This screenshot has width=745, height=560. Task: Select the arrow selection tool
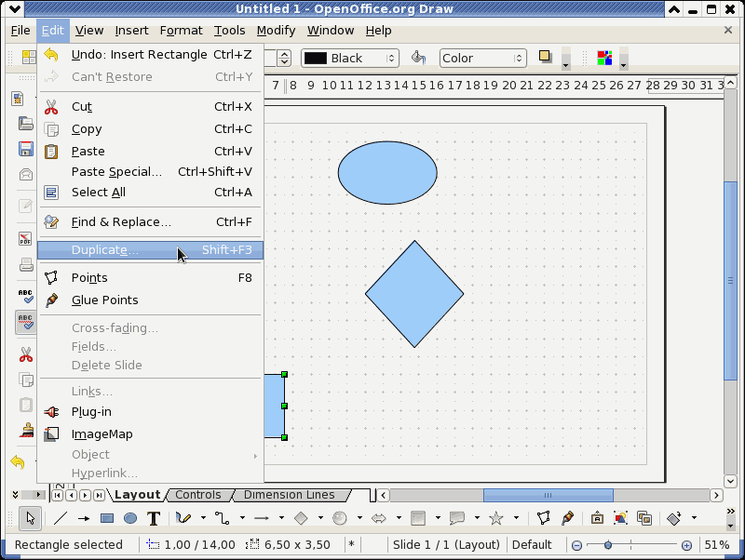(31, 518)
